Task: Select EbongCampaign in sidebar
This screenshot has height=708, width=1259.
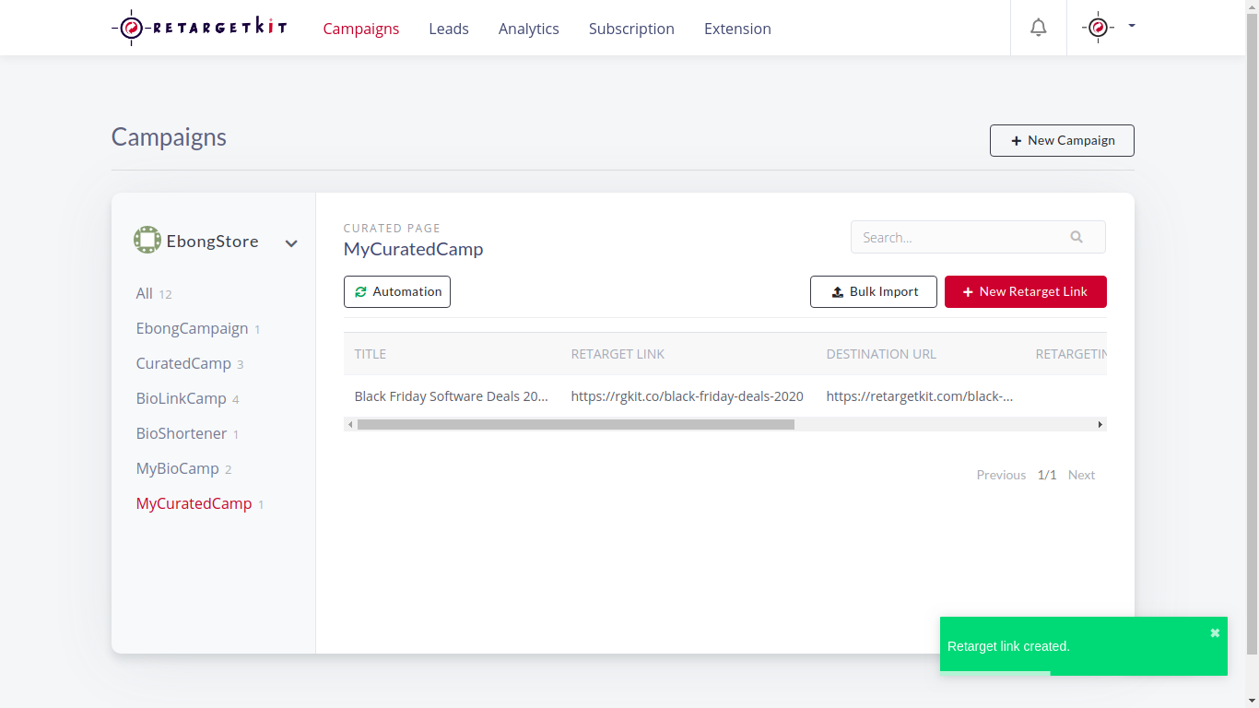Action: [x=198, y=328]
